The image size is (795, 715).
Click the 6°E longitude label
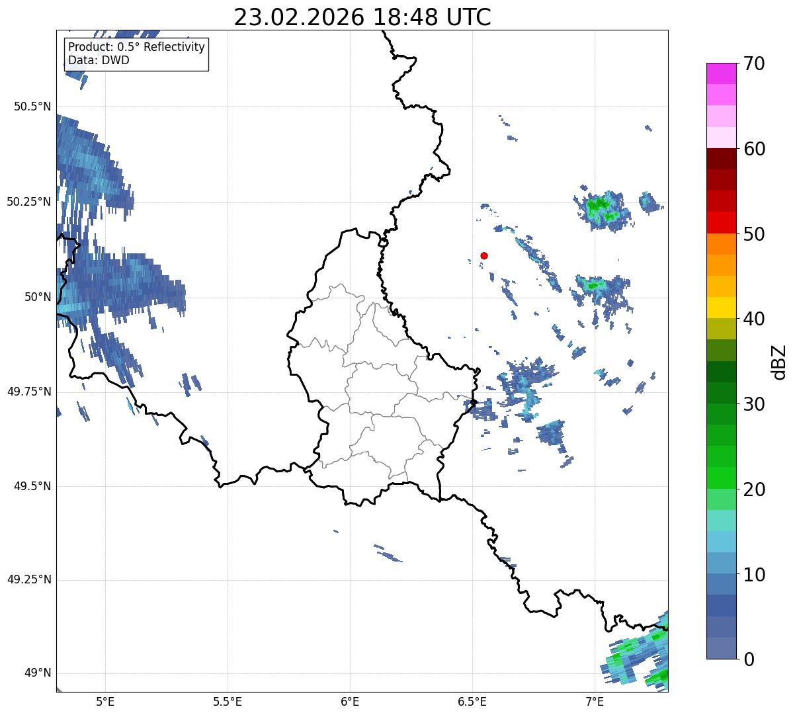pyautogui.click(x=350, y=701)
